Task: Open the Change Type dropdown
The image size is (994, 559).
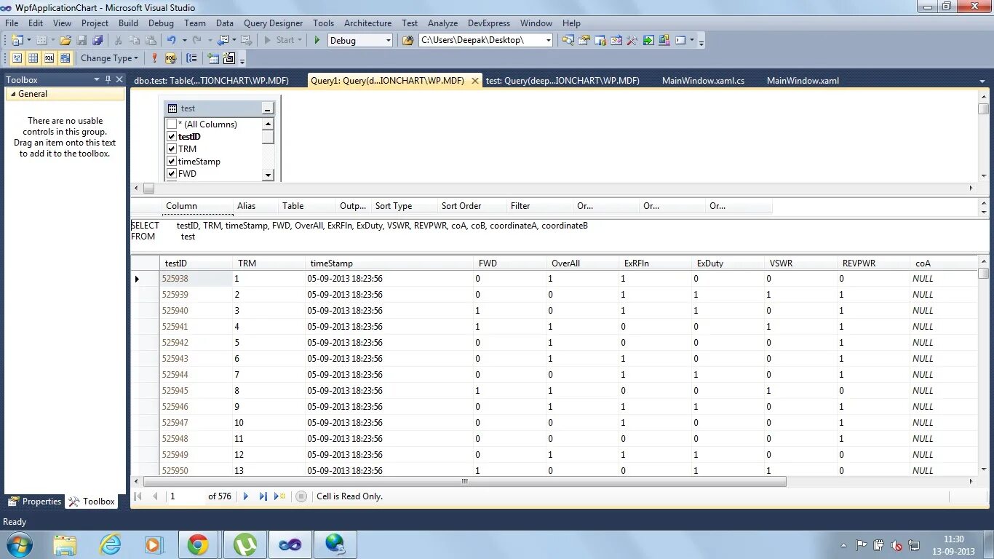Action: coord(109,58)
